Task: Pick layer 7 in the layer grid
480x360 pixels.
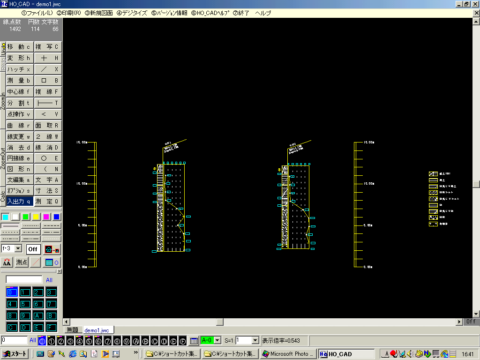Action: (51, 304)
